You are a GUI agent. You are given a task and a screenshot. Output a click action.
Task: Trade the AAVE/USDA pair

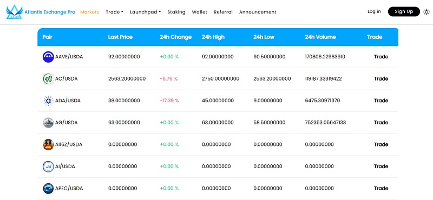381,57
